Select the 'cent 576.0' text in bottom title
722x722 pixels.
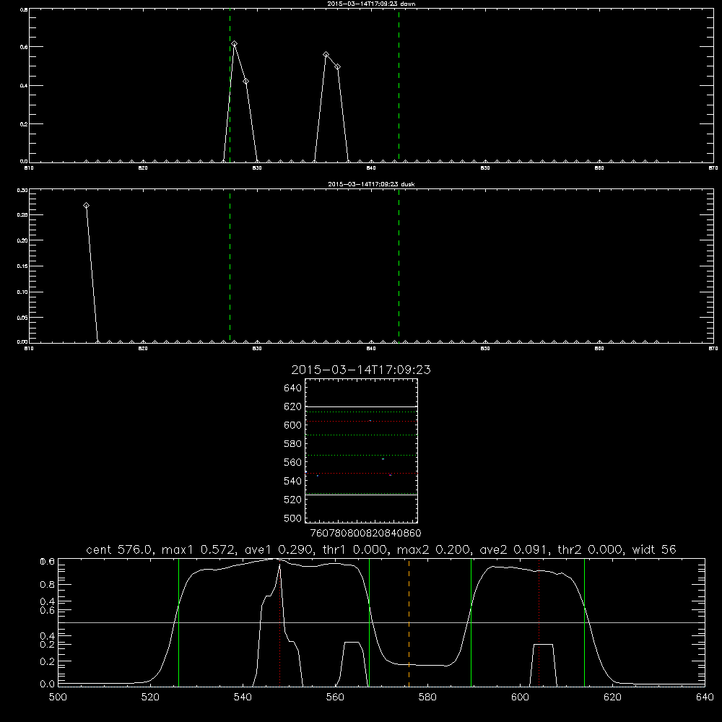click(x=118, y=549)
